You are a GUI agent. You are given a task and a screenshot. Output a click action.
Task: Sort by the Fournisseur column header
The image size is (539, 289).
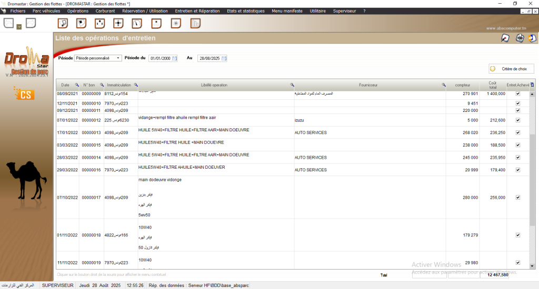(x=368, y=85)
